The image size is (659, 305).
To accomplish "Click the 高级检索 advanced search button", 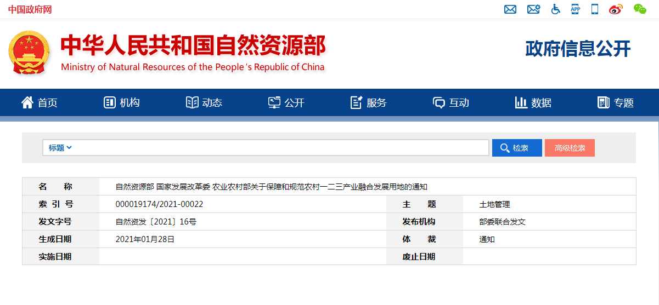I will tap(570, 148).
